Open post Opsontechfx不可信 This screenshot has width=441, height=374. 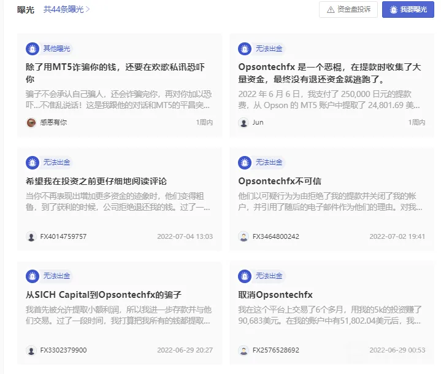pos(280,181)
